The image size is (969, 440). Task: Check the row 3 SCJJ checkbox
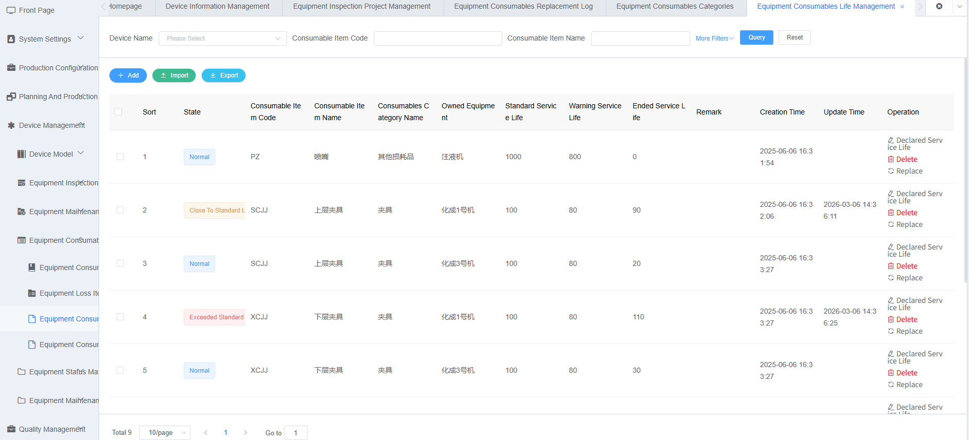pyautogui.click(x=120, y=263)
